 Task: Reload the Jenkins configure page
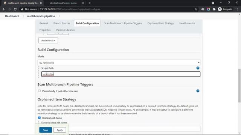(15, 9)
